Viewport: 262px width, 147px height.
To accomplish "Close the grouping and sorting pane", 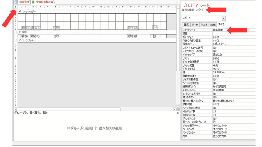I will pyautogui.click(x=178, y=113).
